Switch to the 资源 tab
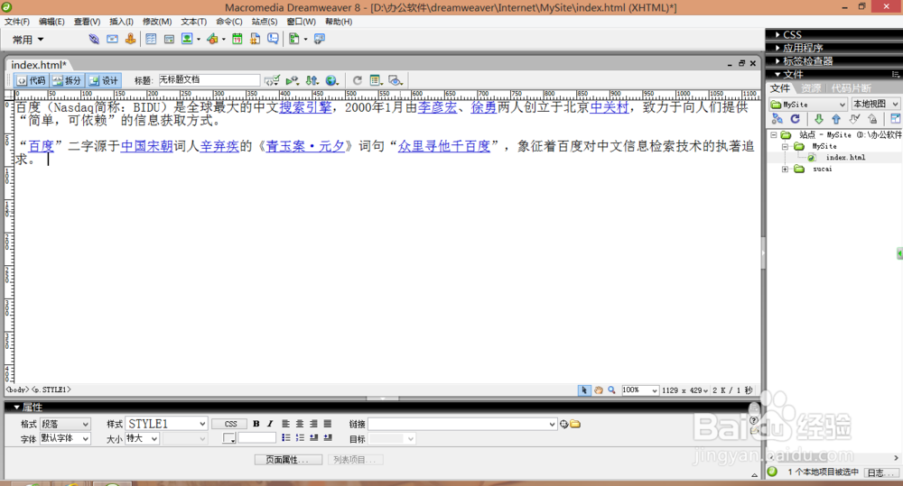This screenshot has width=903, height=486. [811, 88]
